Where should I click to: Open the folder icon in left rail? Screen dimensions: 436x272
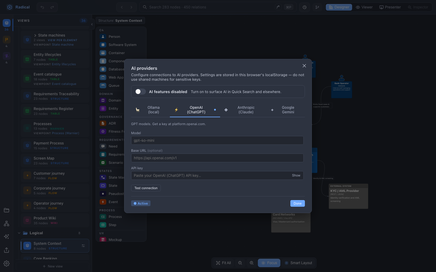(x=6, y=210)
